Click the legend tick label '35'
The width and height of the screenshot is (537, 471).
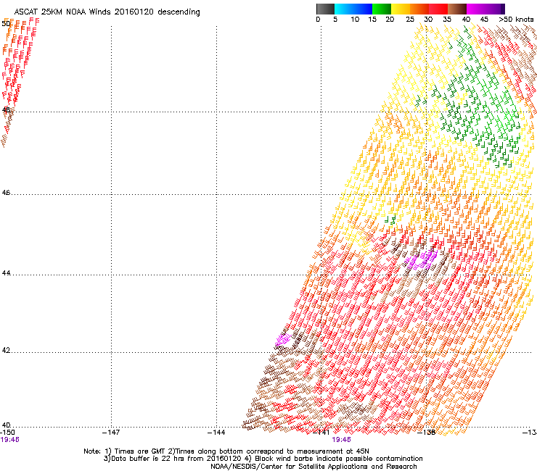(x=447, y=20)
